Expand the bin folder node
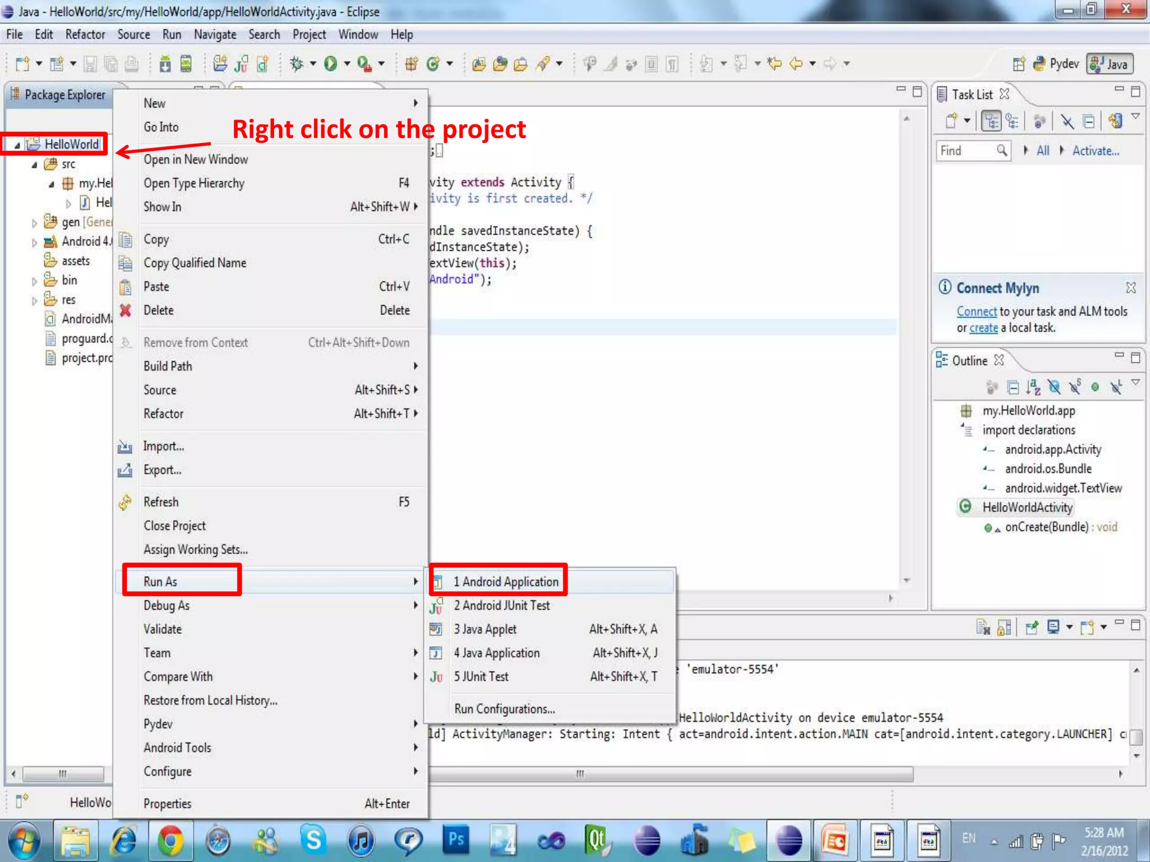This screenshot has height=862, width=1150. click(x=34, y=281)
